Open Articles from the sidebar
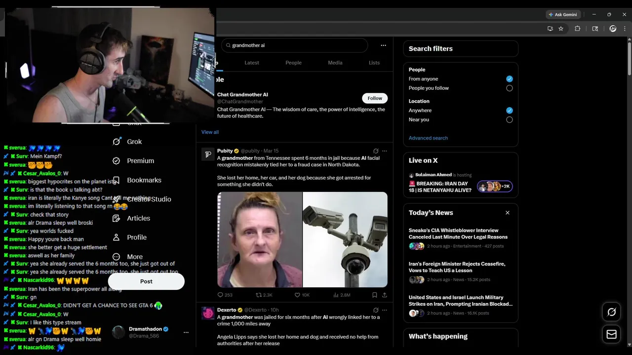This screenshot has width=632, height=355. [132, 218]
